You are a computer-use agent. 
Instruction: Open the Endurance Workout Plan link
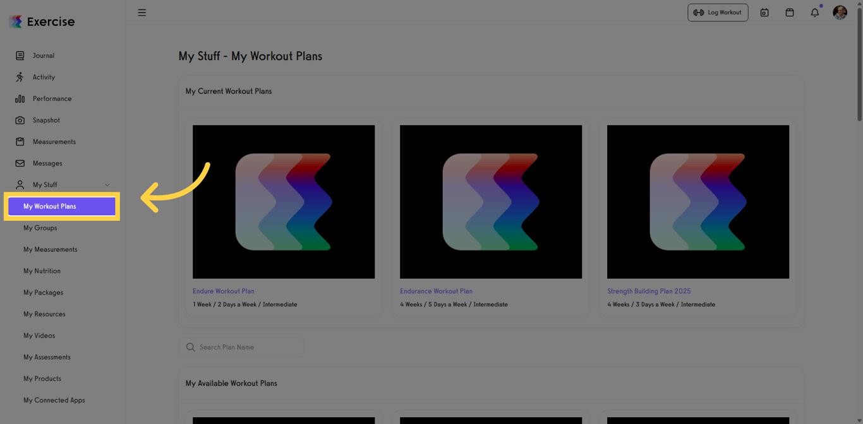click(x=436, y=291)
